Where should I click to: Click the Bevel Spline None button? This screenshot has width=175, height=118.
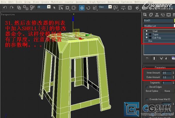[x=167, y=91]
